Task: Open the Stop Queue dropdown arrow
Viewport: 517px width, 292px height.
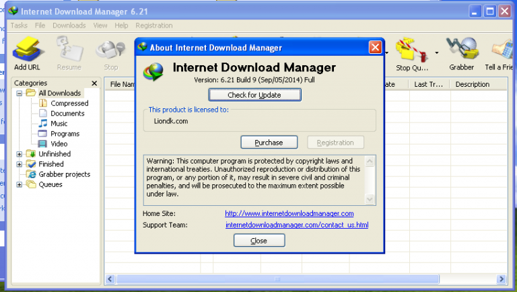Action: [x=437, y=52]
